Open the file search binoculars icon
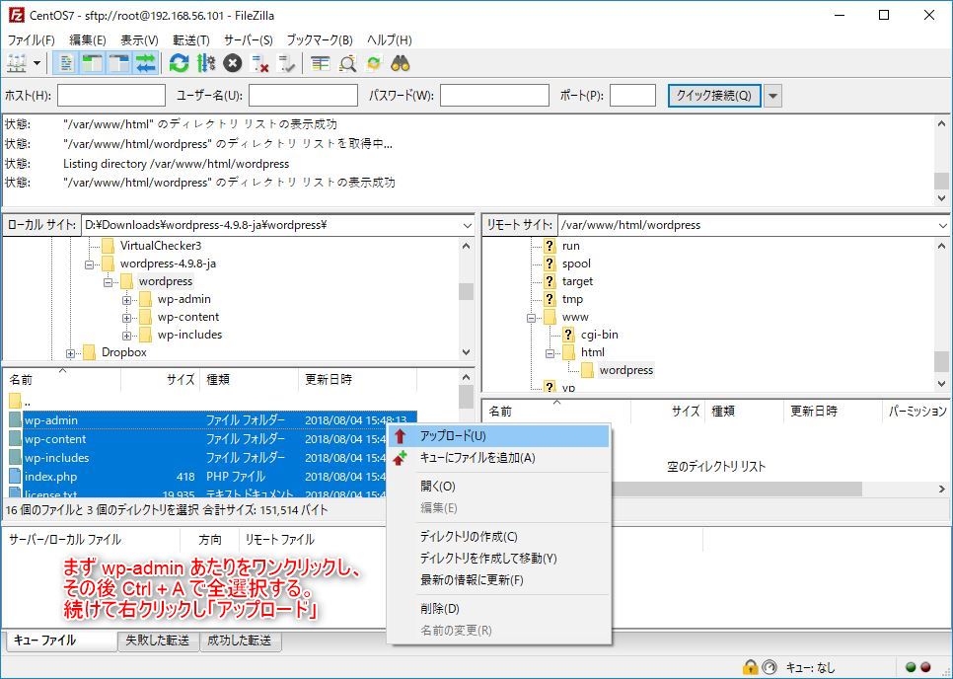The height and width of the screenshot is (679, 953). tap(401, 62)
